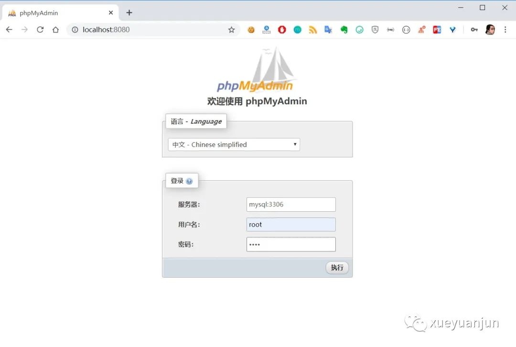Open a new browser tab
Image resolution: width=516 pixels, height=347 pixels.
129,12
